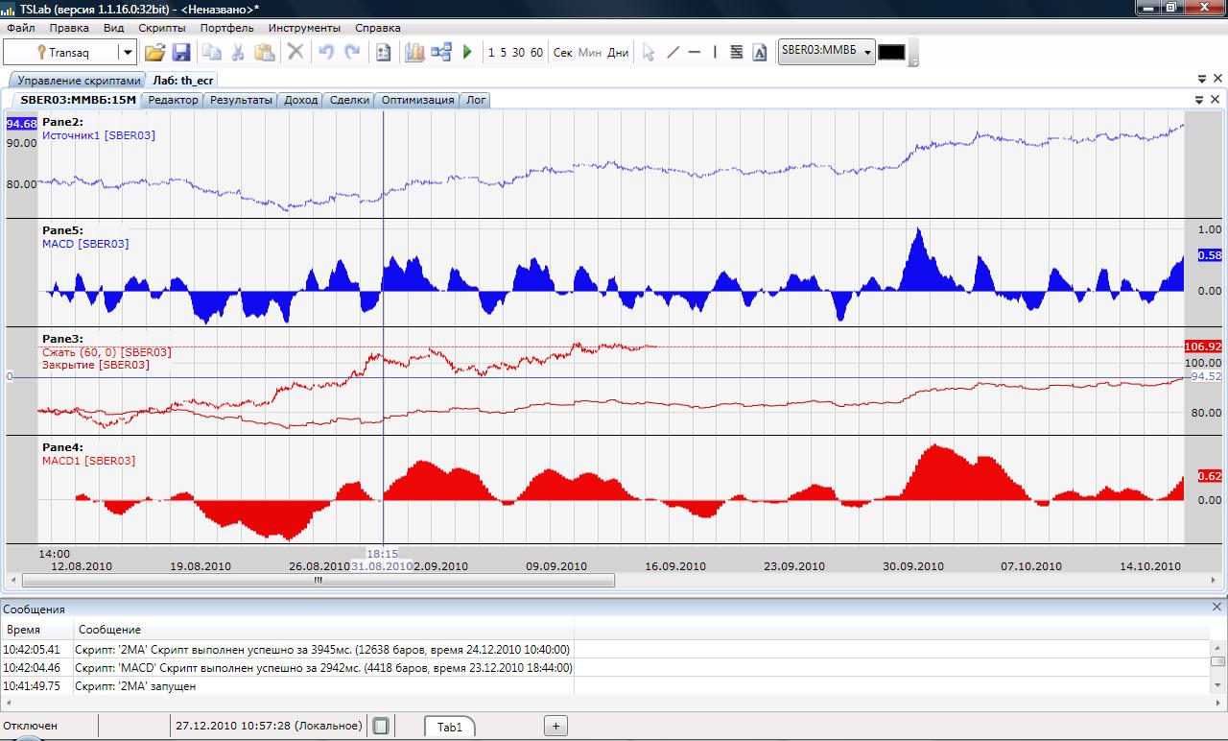
Task: Open the Transaq data source dropdown
Action: pos(127,53)
